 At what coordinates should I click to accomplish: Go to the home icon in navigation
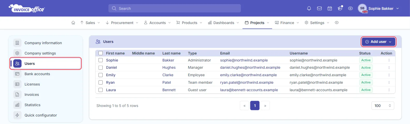coord(73,23)
